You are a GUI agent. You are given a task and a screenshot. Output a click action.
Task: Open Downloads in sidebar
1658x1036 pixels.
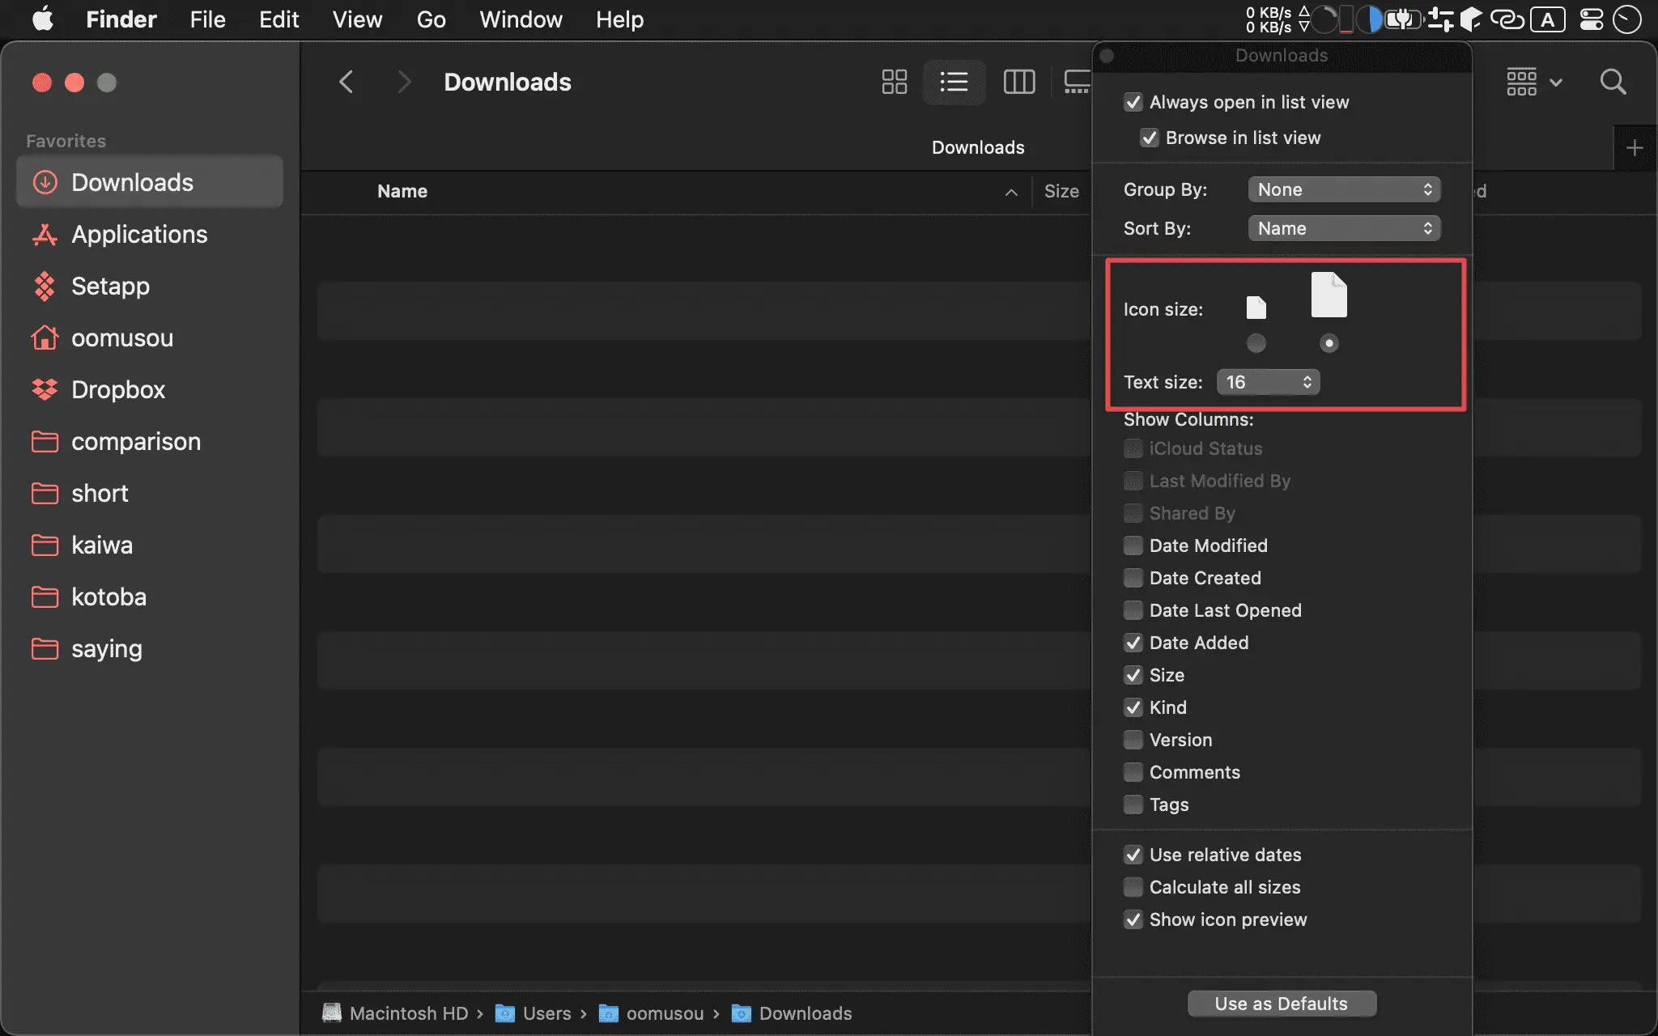pyautogui.click(x=150, y=182)
